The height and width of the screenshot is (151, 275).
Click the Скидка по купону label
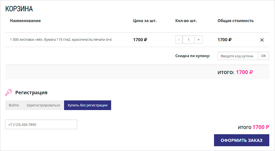pos(192,56)
